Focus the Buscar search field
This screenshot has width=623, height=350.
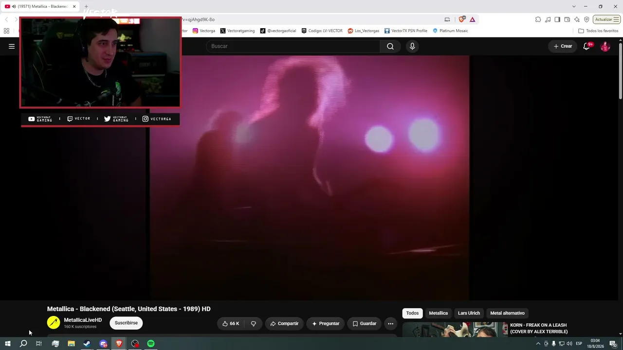point(293,46)
